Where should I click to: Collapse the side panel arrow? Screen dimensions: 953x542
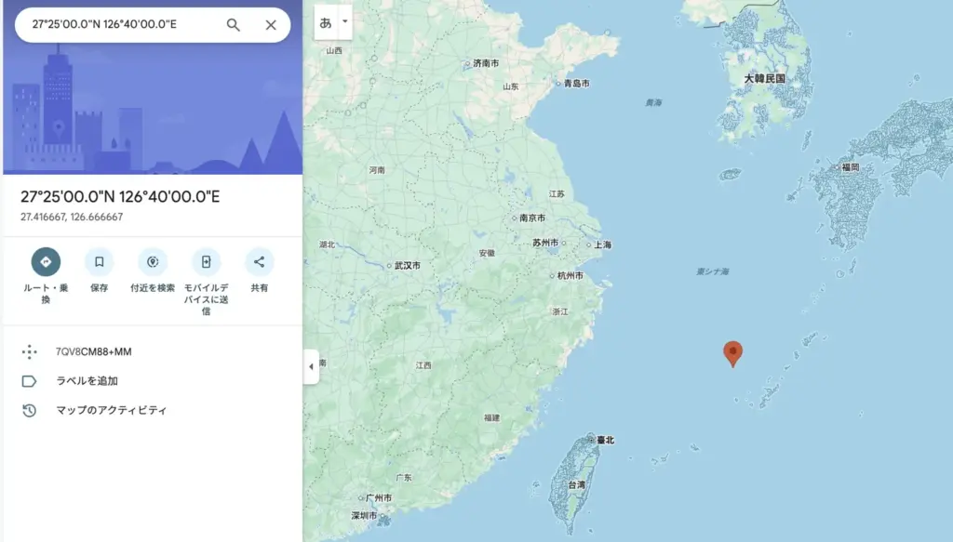(x=311, y=366)
